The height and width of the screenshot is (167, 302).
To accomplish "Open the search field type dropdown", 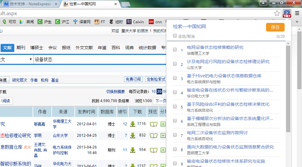I will [x=16, y=59].
